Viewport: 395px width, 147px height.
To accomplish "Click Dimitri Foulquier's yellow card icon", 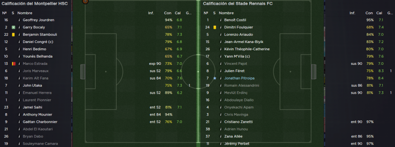I will click(215, 27).
